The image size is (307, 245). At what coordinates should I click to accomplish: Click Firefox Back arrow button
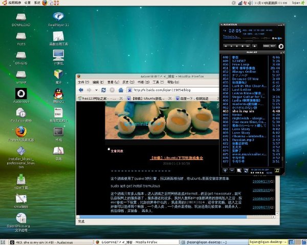tap(81, 90)
